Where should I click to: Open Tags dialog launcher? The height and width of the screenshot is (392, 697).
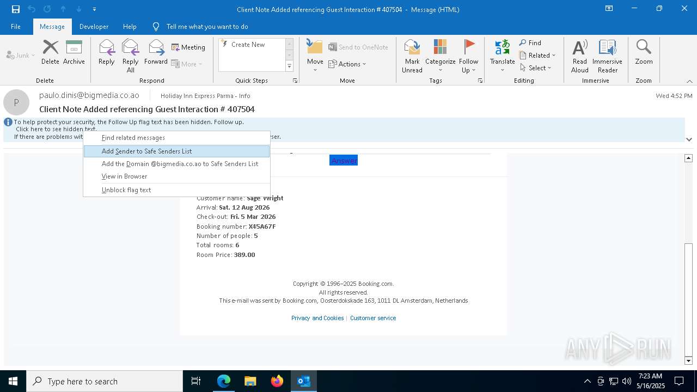[x=480, y=81]
